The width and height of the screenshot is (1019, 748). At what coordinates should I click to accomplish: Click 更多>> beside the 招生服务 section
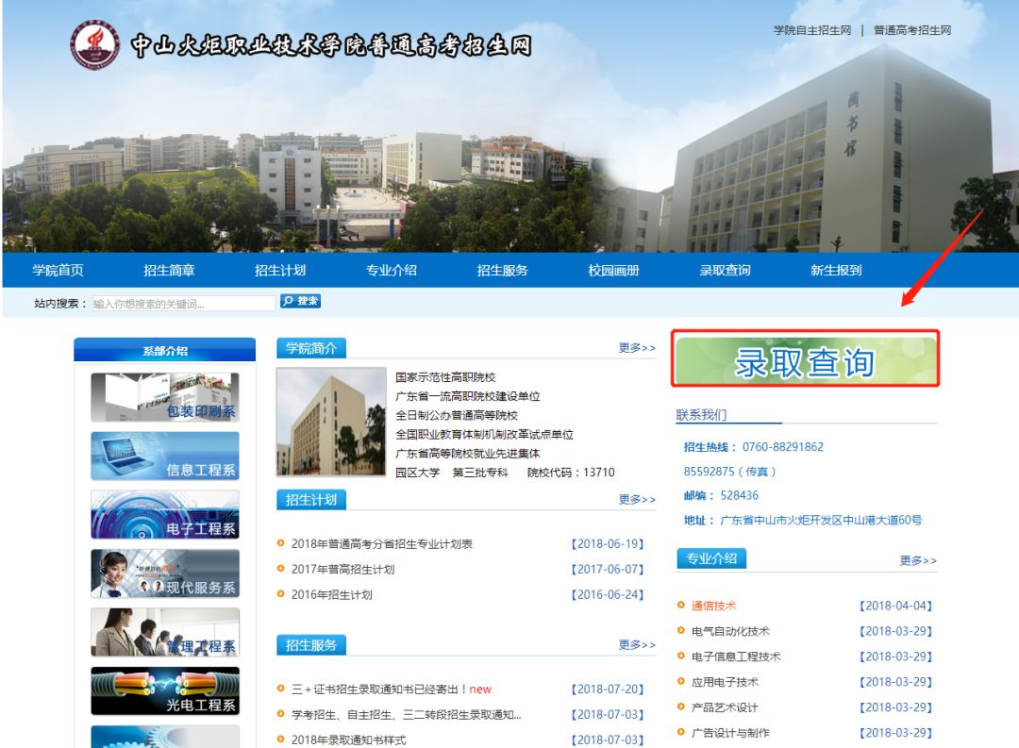pyautogui.click(x=637, y=644)
